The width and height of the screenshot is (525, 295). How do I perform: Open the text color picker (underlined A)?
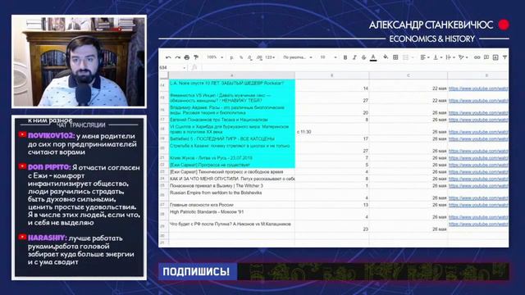point(373,58)
